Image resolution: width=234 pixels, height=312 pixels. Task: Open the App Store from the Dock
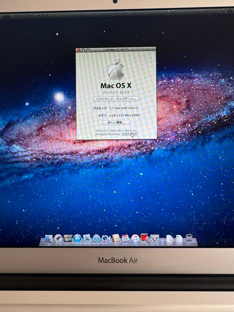click(77, 239)
